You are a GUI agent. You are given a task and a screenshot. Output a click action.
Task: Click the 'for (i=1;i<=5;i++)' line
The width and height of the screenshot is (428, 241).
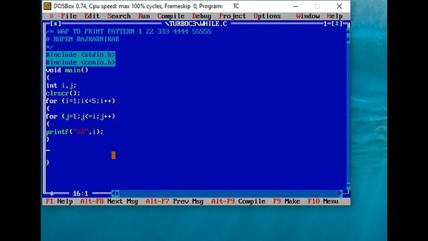pyautogui.click(x=80, y=101)
